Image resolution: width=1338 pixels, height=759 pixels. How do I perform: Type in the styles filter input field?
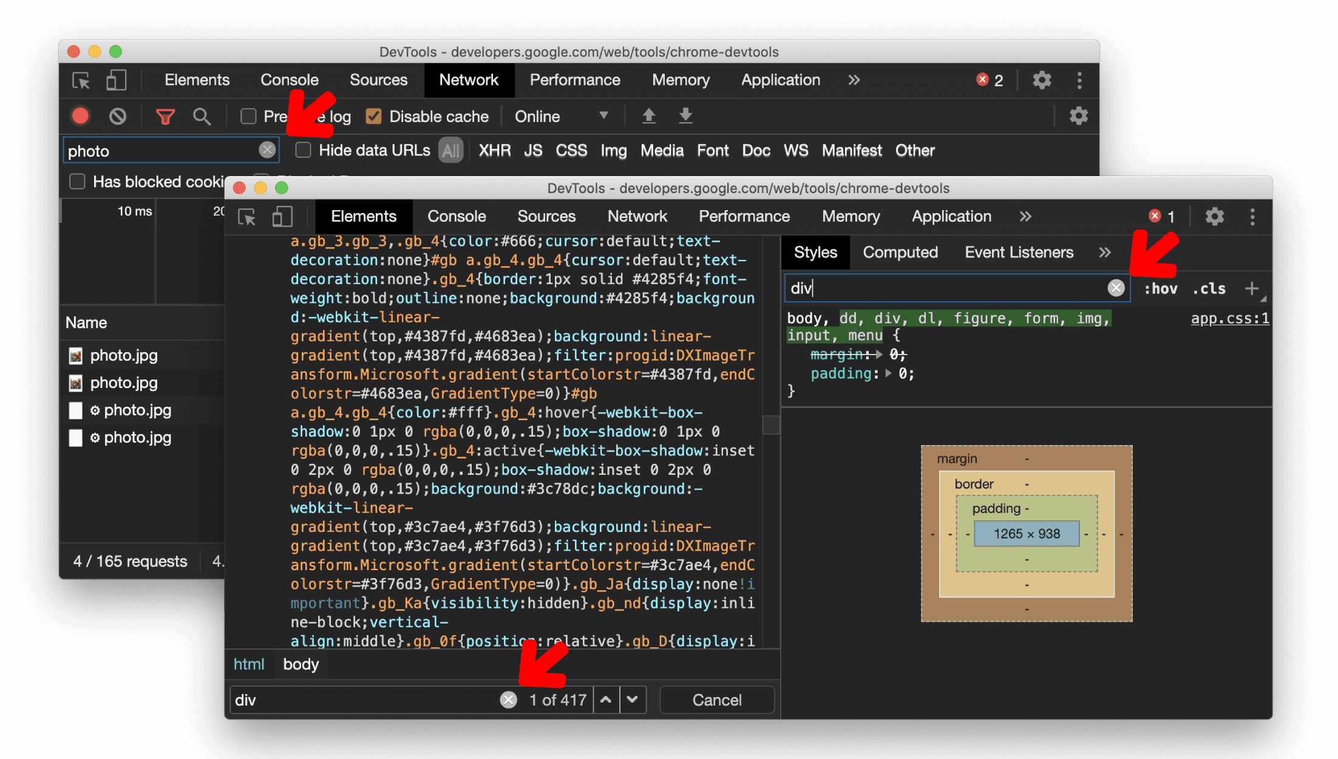click(950, 288)
